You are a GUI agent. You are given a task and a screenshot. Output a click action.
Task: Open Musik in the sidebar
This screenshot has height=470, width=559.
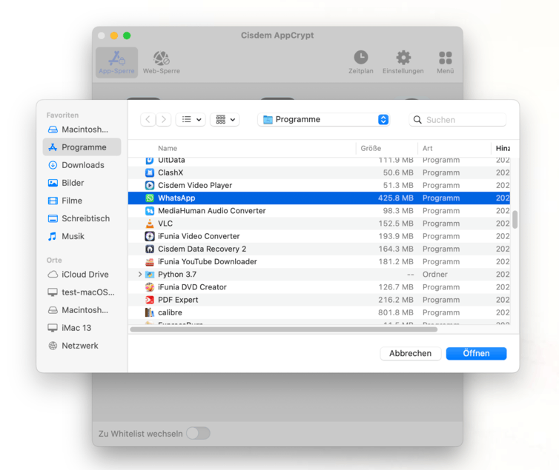point(82,236)
